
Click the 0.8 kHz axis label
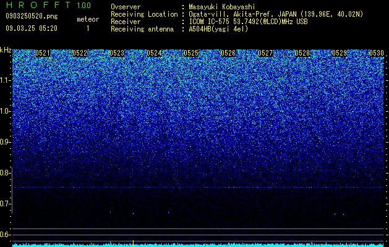pos(6,173)
